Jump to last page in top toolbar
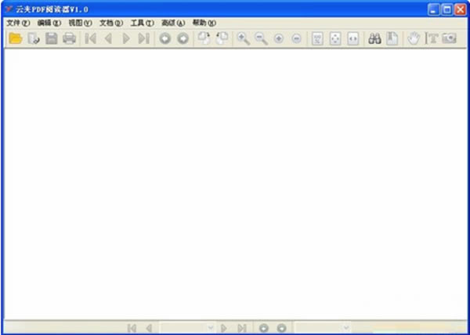 click(x=143, y=38)
